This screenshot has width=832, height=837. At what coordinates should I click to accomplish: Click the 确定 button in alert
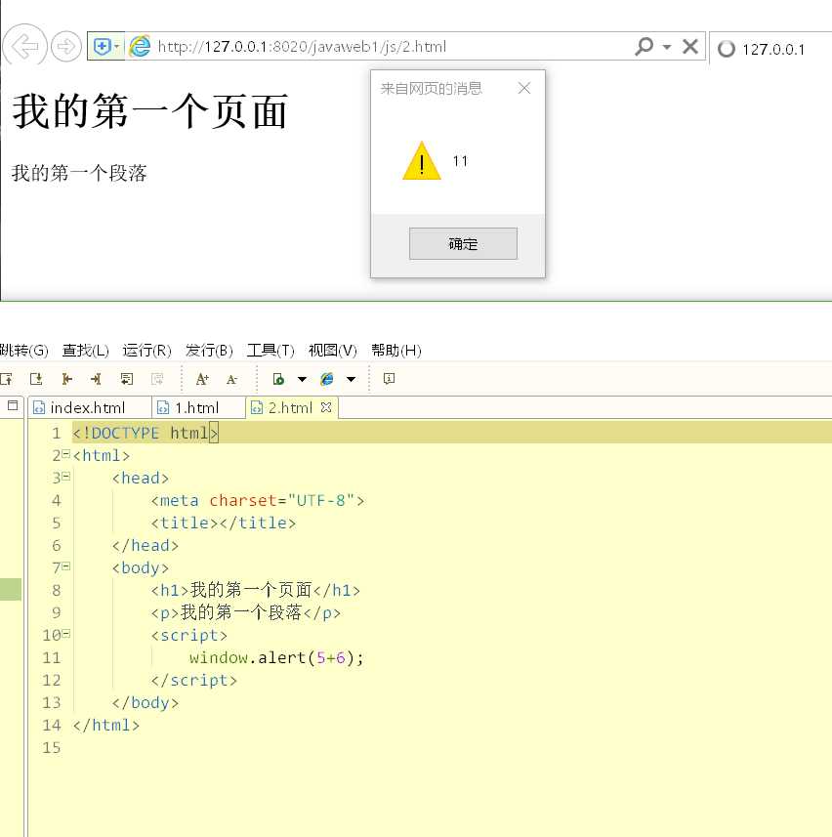[x=463, y=243]
